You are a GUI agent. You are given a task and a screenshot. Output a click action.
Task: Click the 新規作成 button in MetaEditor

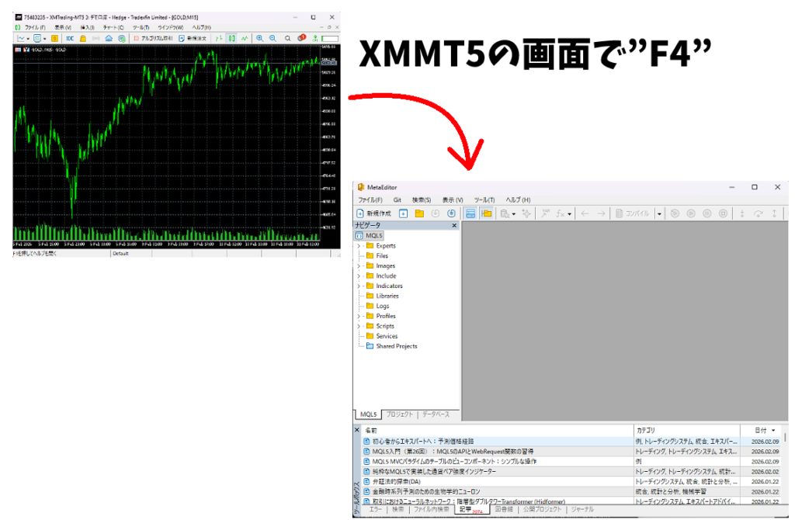tap(373, 213)
